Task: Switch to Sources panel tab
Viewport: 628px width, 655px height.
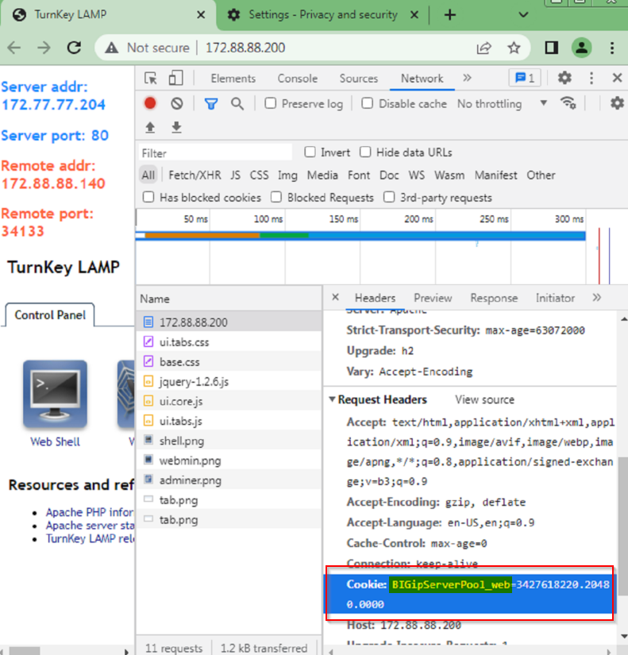Action: click(x=359, y=79)
